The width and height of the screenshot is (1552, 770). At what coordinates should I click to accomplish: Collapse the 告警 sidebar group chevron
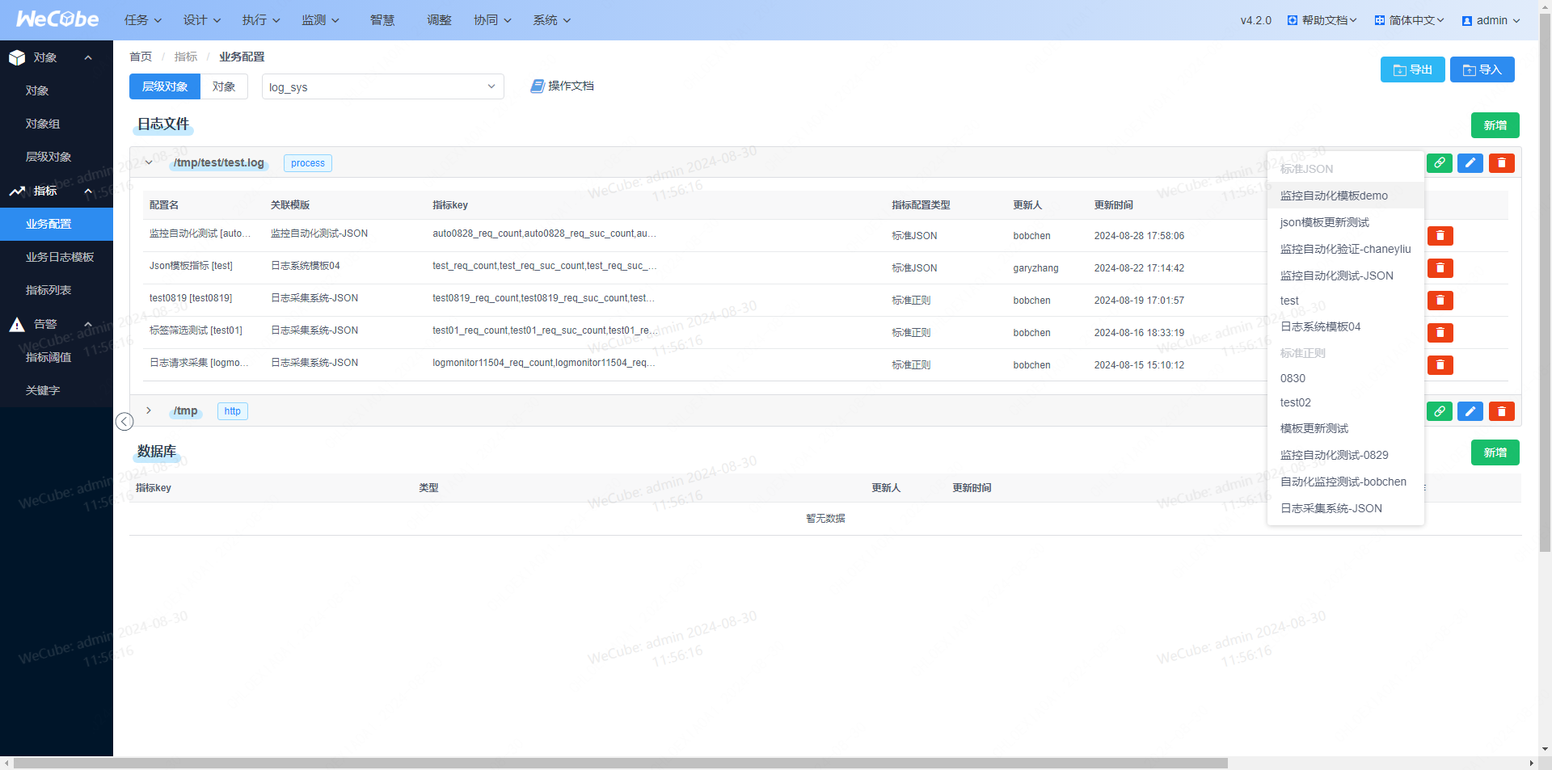pos(88,324)
